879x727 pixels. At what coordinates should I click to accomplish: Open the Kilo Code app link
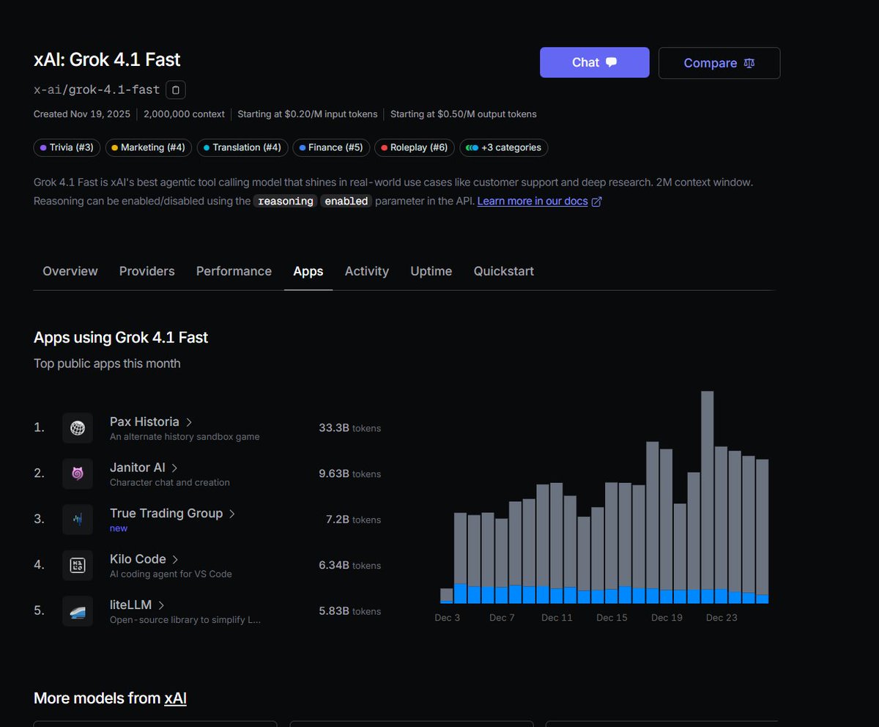[x=144, y=558]
